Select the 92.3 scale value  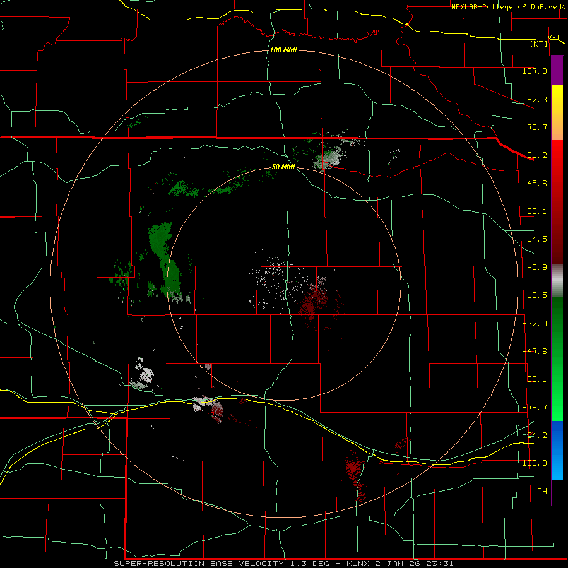pos(537,99)
